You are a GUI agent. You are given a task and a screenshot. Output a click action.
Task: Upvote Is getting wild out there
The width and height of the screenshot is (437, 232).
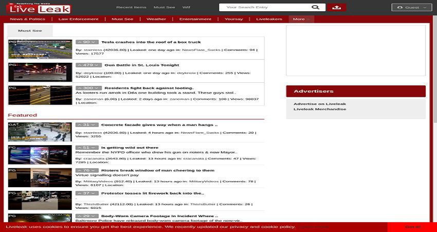(79, 148)
